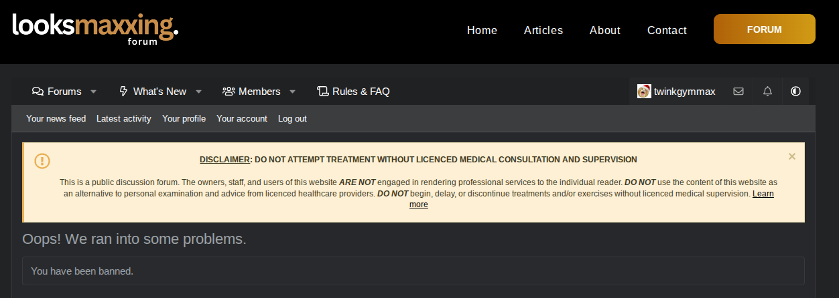Click the Members people icon

coord(229,92)
